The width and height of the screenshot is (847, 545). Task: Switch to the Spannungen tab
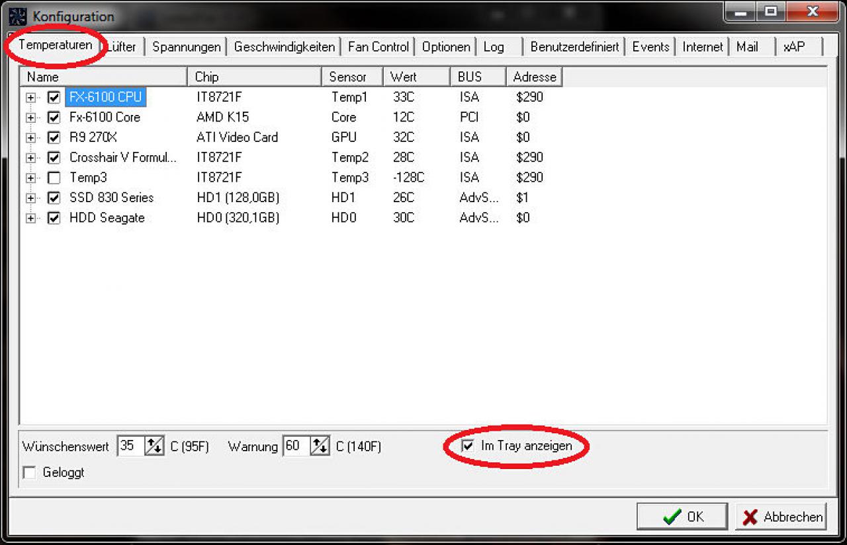[186, 47]
